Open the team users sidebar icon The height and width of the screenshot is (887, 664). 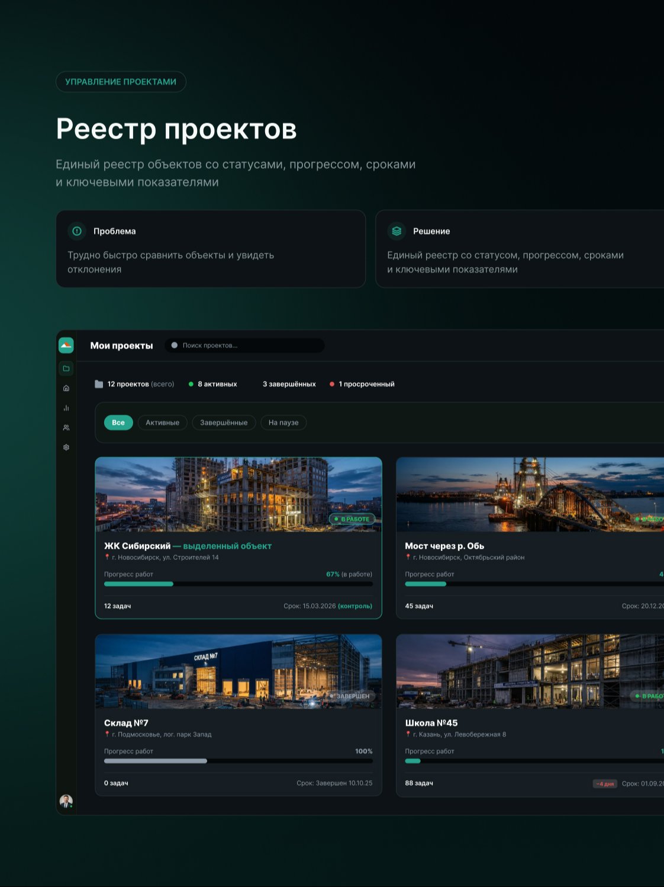(x=66, y=427)
